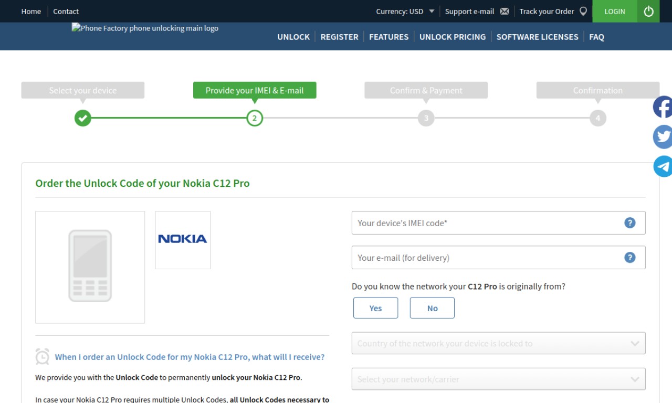Open the Twitter share icon
This screenshot has width=672, height=403.
[663, 136]
